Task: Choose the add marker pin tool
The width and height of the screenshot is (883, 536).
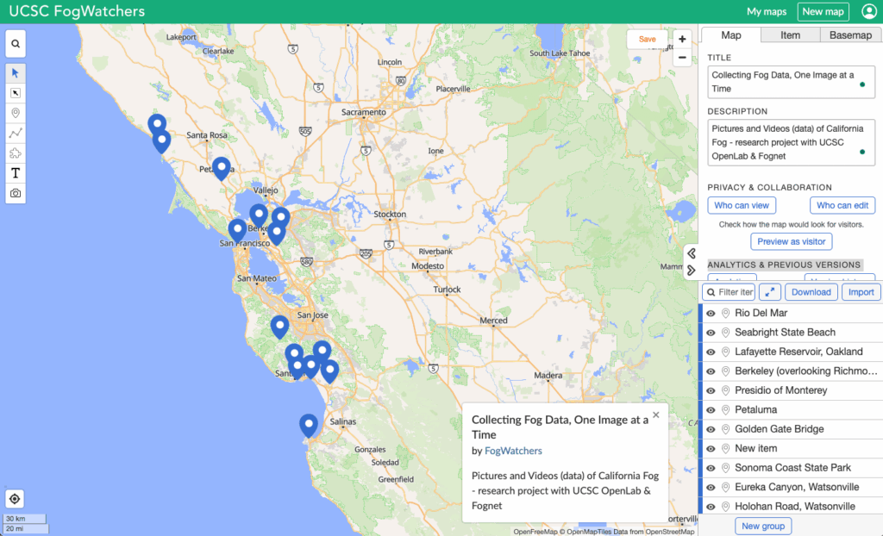Action: [x=16, y=113]
